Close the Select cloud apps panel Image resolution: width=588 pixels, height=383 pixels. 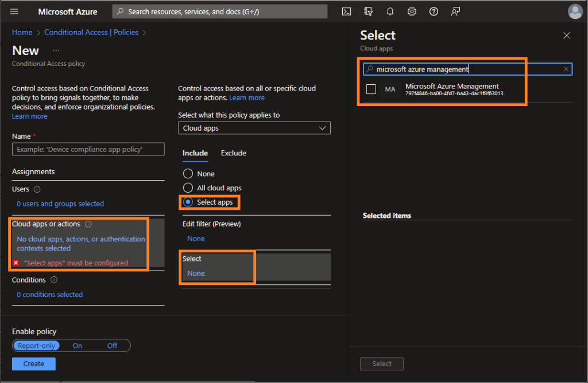567,36
